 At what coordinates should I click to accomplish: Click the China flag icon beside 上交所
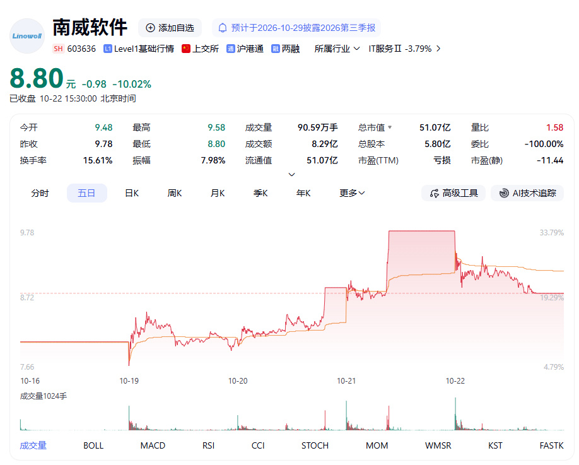coord(186,49)
